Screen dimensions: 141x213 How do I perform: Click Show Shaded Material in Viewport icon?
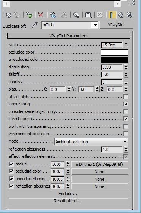coord(100,15)
